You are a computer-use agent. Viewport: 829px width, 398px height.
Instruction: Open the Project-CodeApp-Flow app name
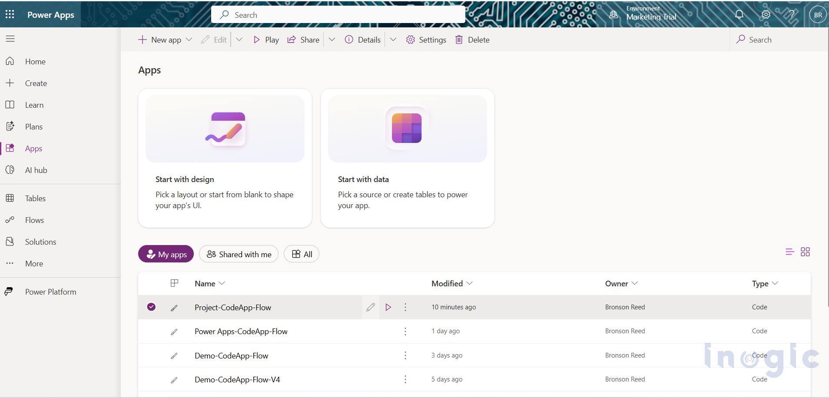(233, 308)
